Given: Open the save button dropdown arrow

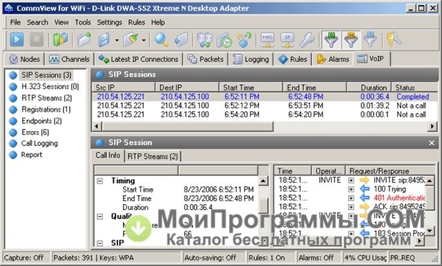Looking at the screenshot, I should click(x=117, y=40).
